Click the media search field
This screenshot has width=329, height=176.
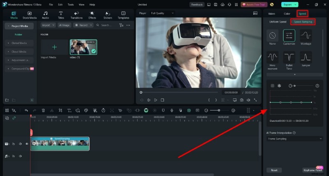click(107, 25)
